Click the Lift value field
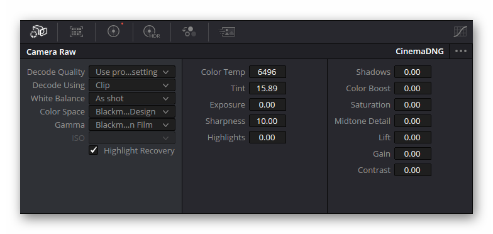This screenshot has height=234, width=493. tap(413, 137)
